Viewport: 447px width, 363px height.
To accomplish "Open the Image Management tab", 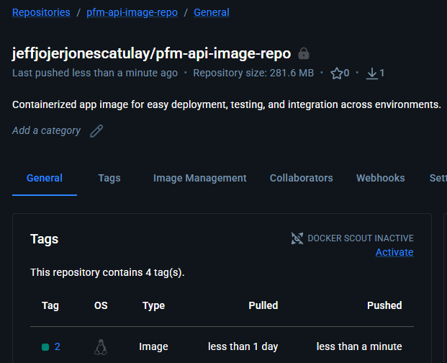I will coord(199,178).
